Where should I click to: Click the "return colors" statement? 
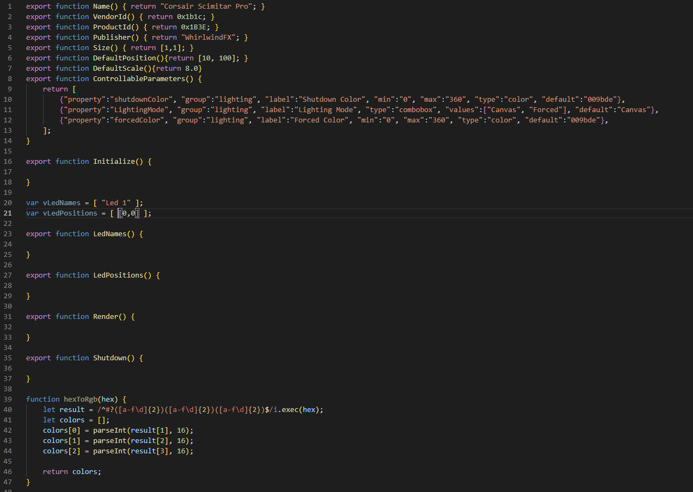[72, 472]
